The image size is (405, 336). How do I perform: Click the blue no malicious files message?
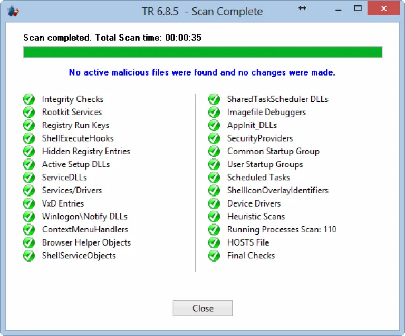202,72
